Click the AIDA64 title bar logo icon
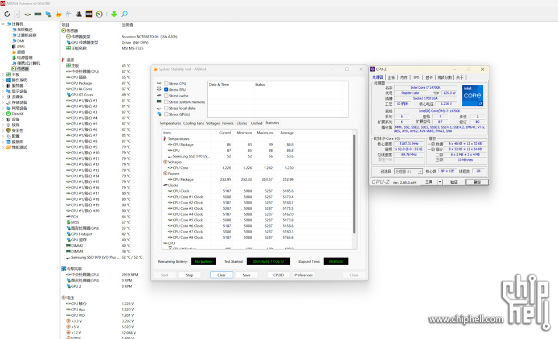Viewport: 558px width, 339px height. point(2,3)
